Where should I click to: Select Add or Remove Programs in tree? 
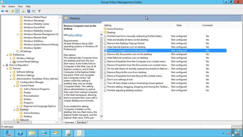[x=36, y=89]
